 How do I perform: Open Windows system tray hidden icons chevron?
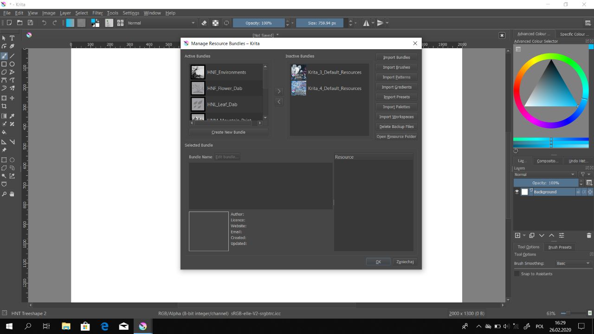pyautogui.click(x=478, y=326)
